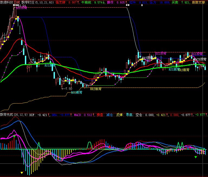Click the 8.54 high price annotation
The height and width of the screenshot is (177, 208).
(22, 6)
